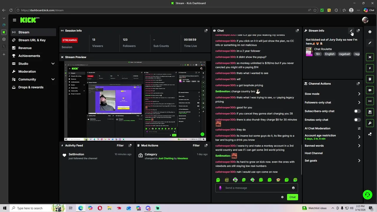Screen dimensions: 377x212
Task: Pop out the Channel Actions panel
Action: coord(358,84)
